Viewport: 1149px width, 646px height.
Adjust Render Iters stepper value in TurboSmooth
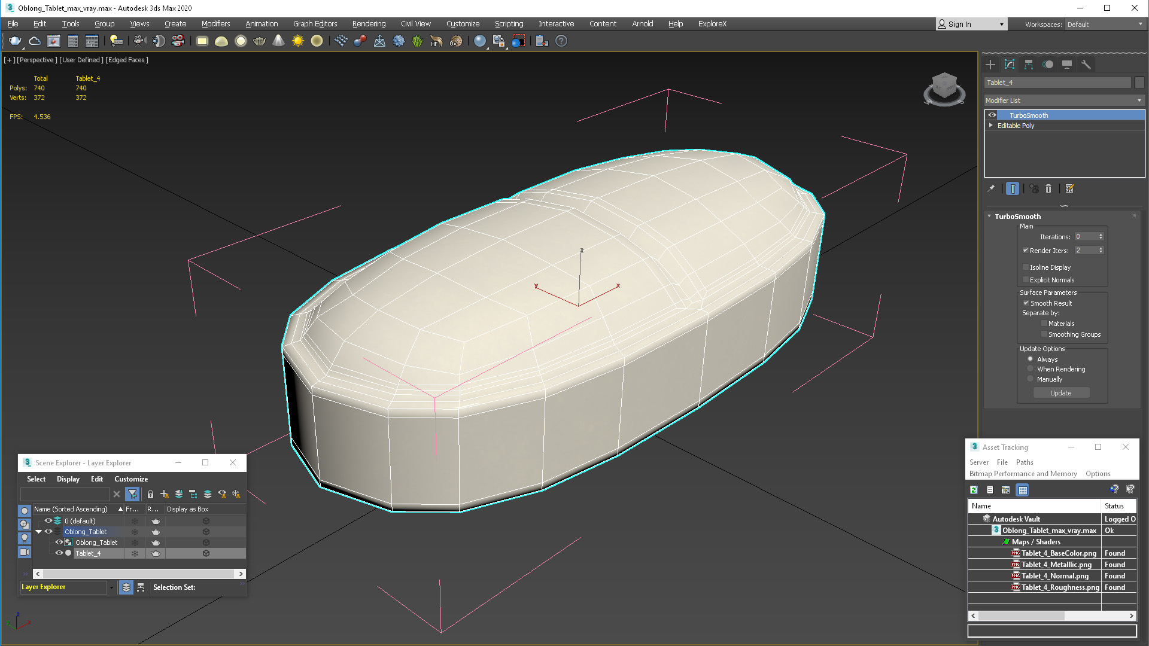pyautogui.click(x=1104, y=250)
